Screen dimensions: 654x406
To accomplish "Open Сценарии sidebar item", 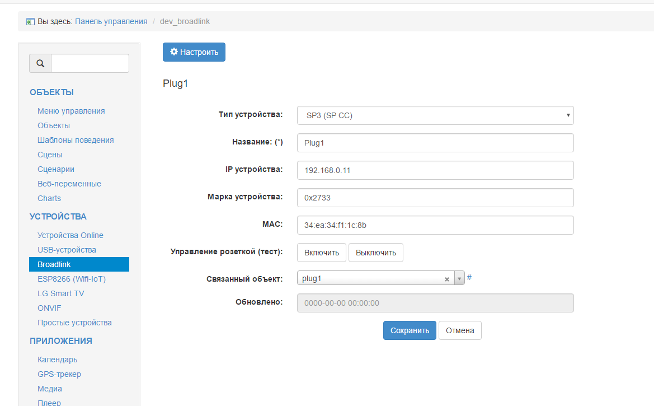I will click(x=56, y=169).
